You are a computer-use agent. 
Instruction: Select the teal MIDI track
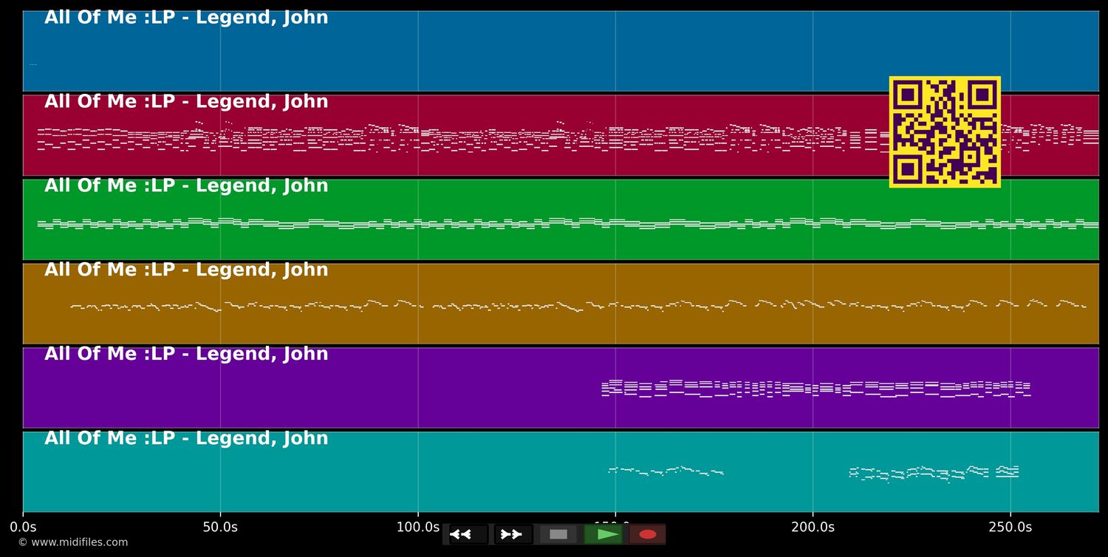pyautogui.click(x=561, y=472)
